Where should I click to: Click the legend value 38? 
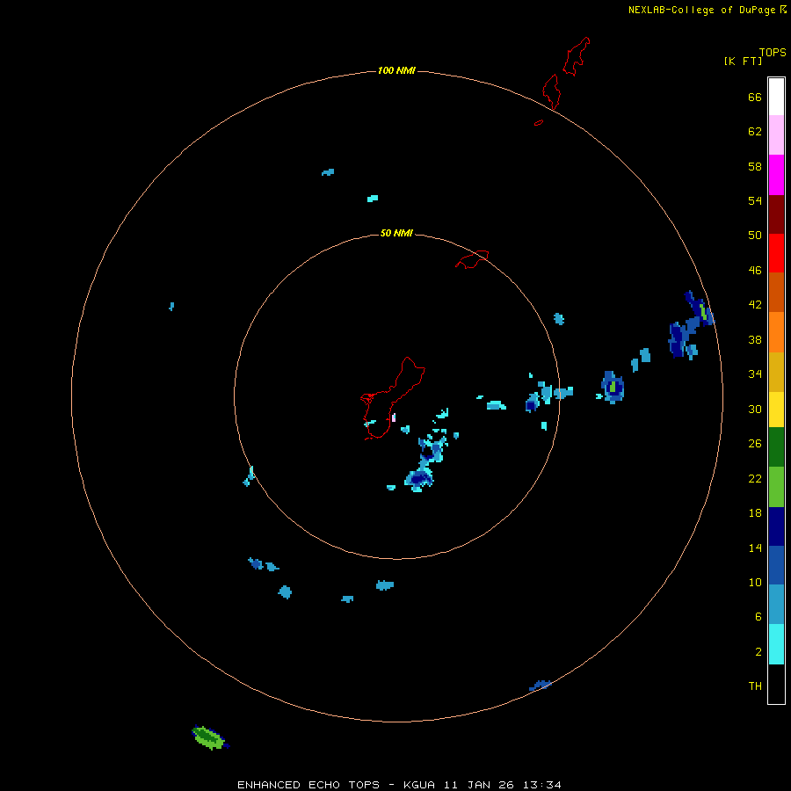click(x=755, y=340)
